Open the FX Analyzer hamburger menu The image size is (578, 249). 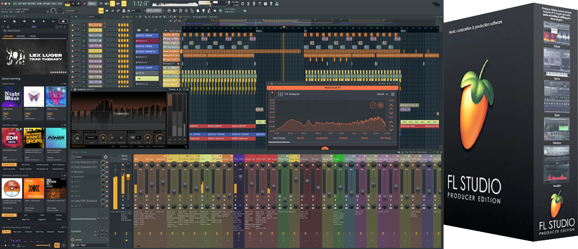pyautogui.click(x=393, y=94)
